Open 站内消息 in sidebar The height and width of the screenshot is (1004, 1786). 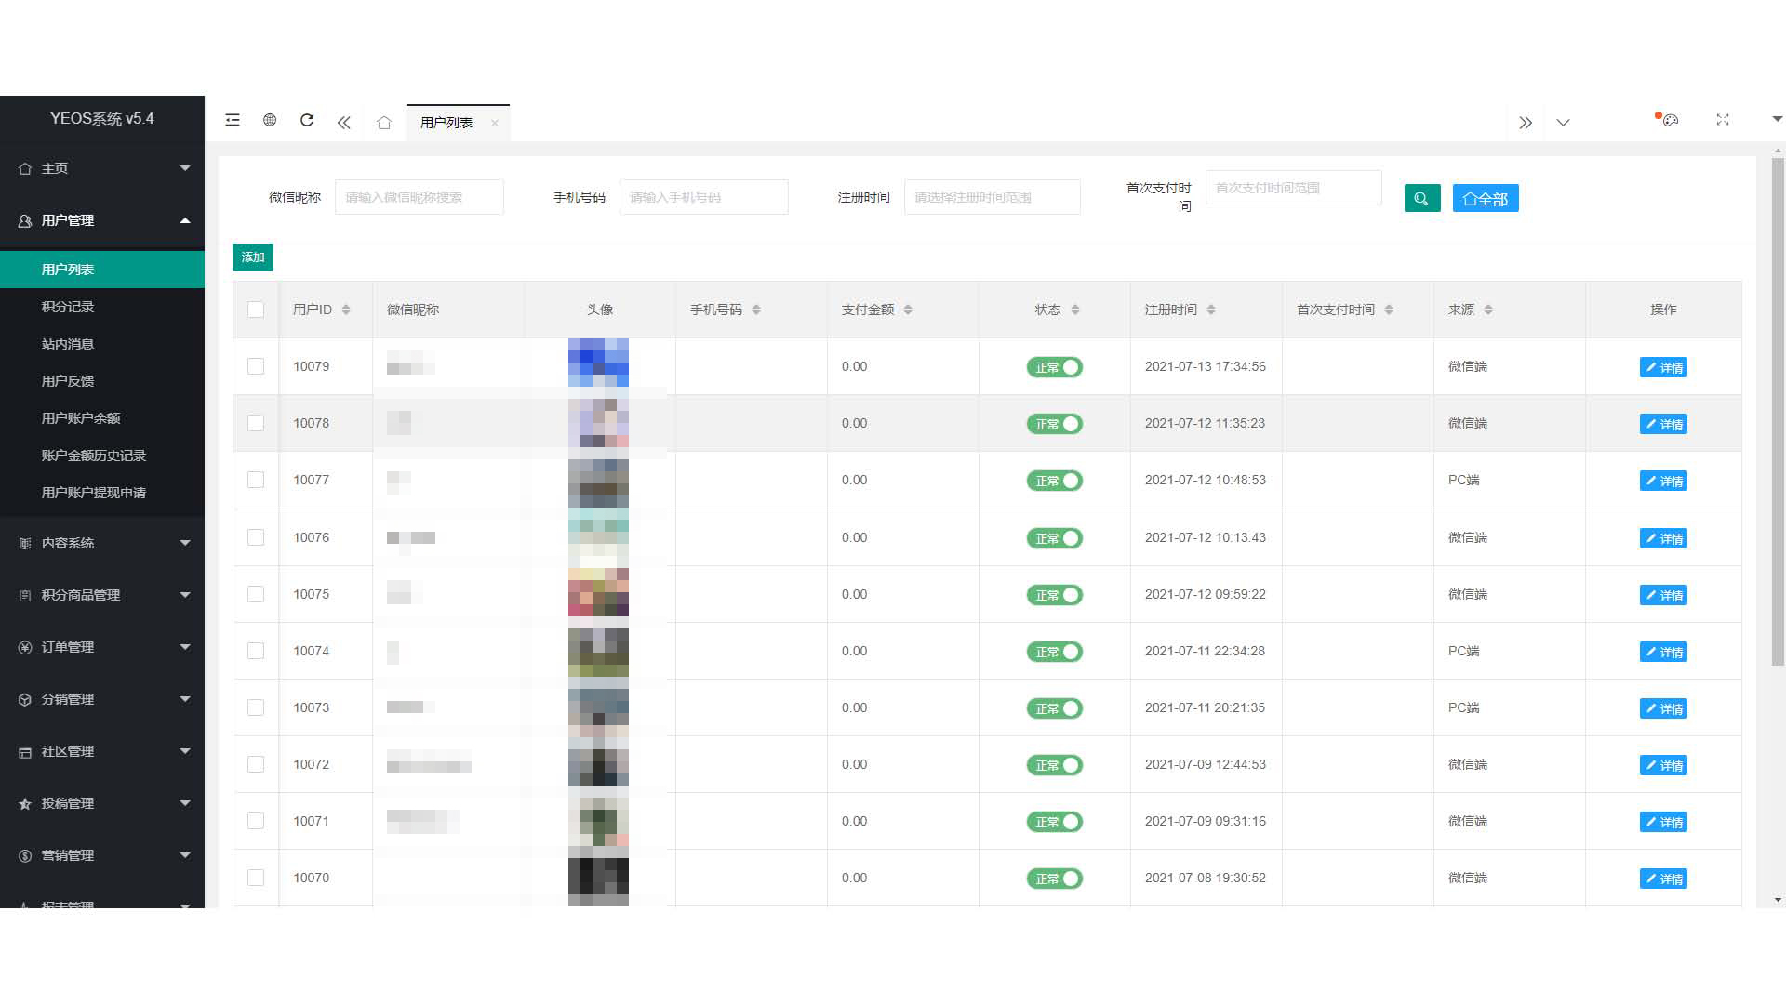[102, 344]
